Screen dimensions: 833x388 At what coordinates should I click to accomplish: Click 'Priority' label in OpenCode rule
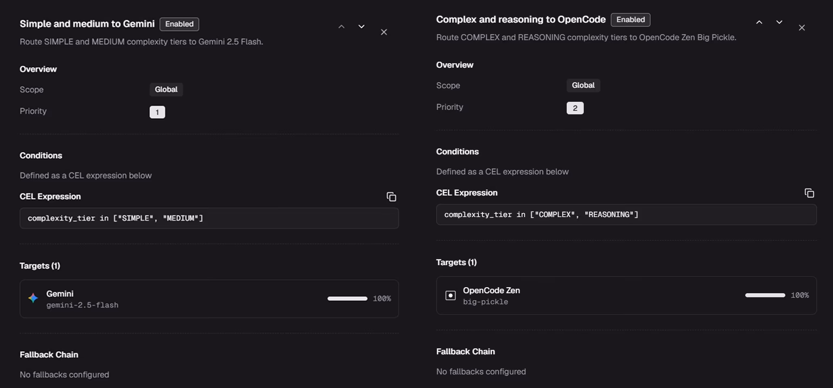(x=450, y=107)
